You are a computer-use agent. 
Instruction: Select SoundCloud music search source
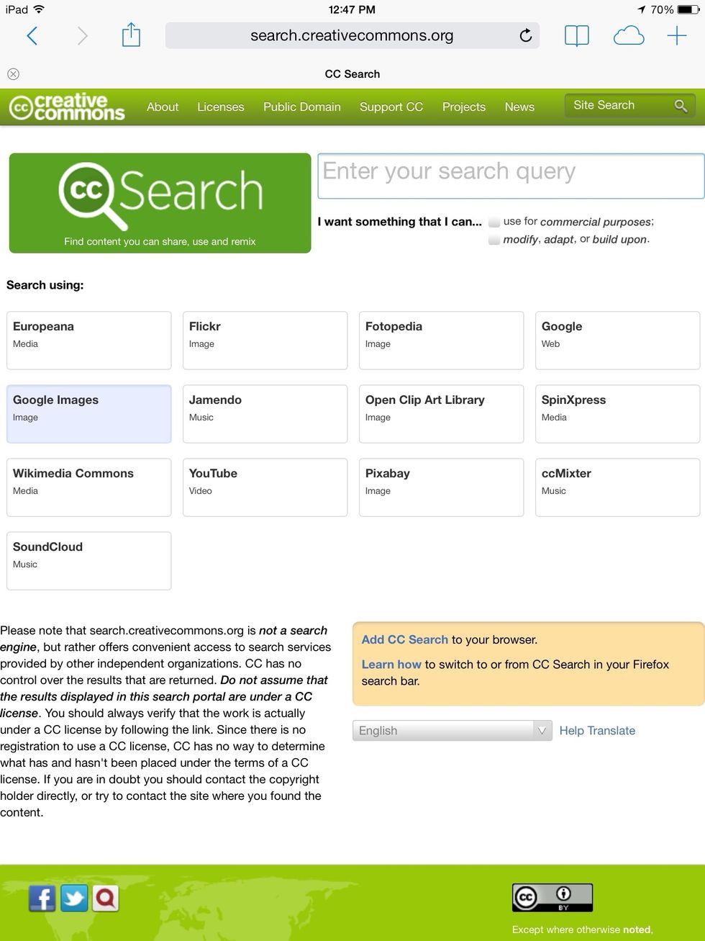pyautogui.click(x=89, y=561)
